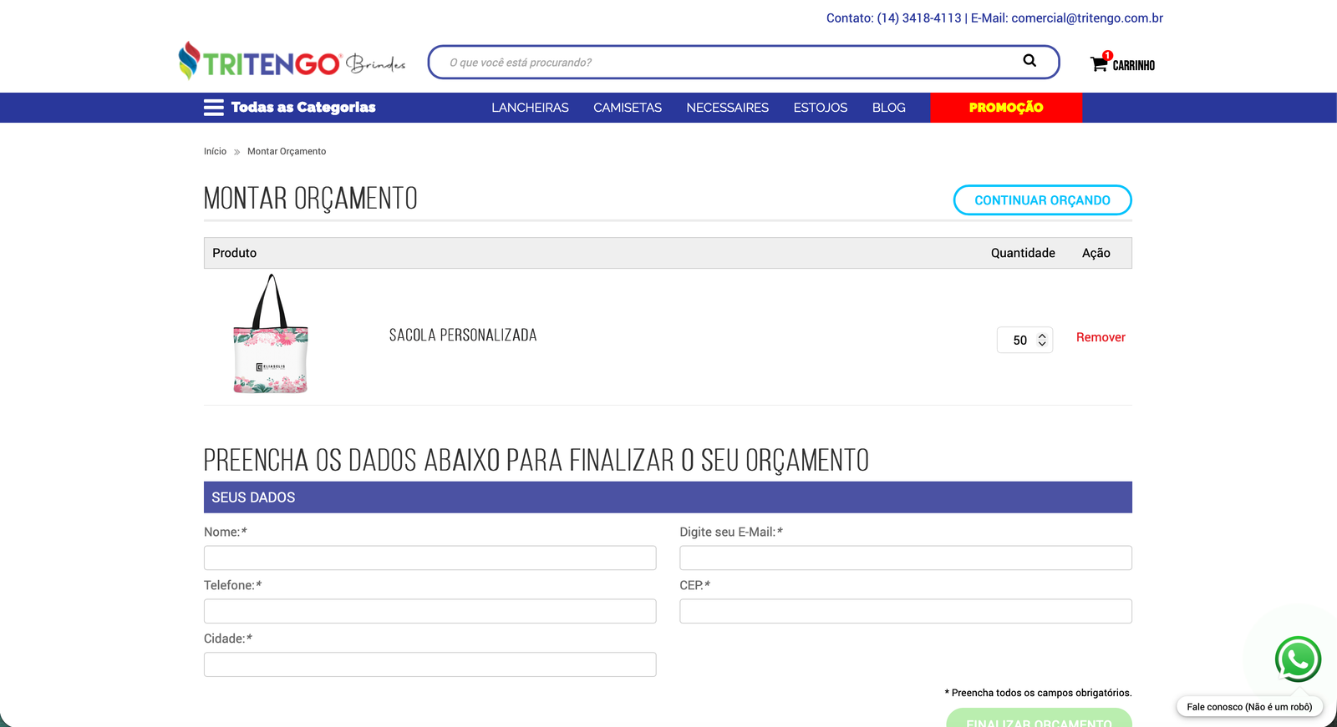The image size is (1337, 727).
Task: Click Finalizar Orçamento button
Action: [x=1039, y=719]
